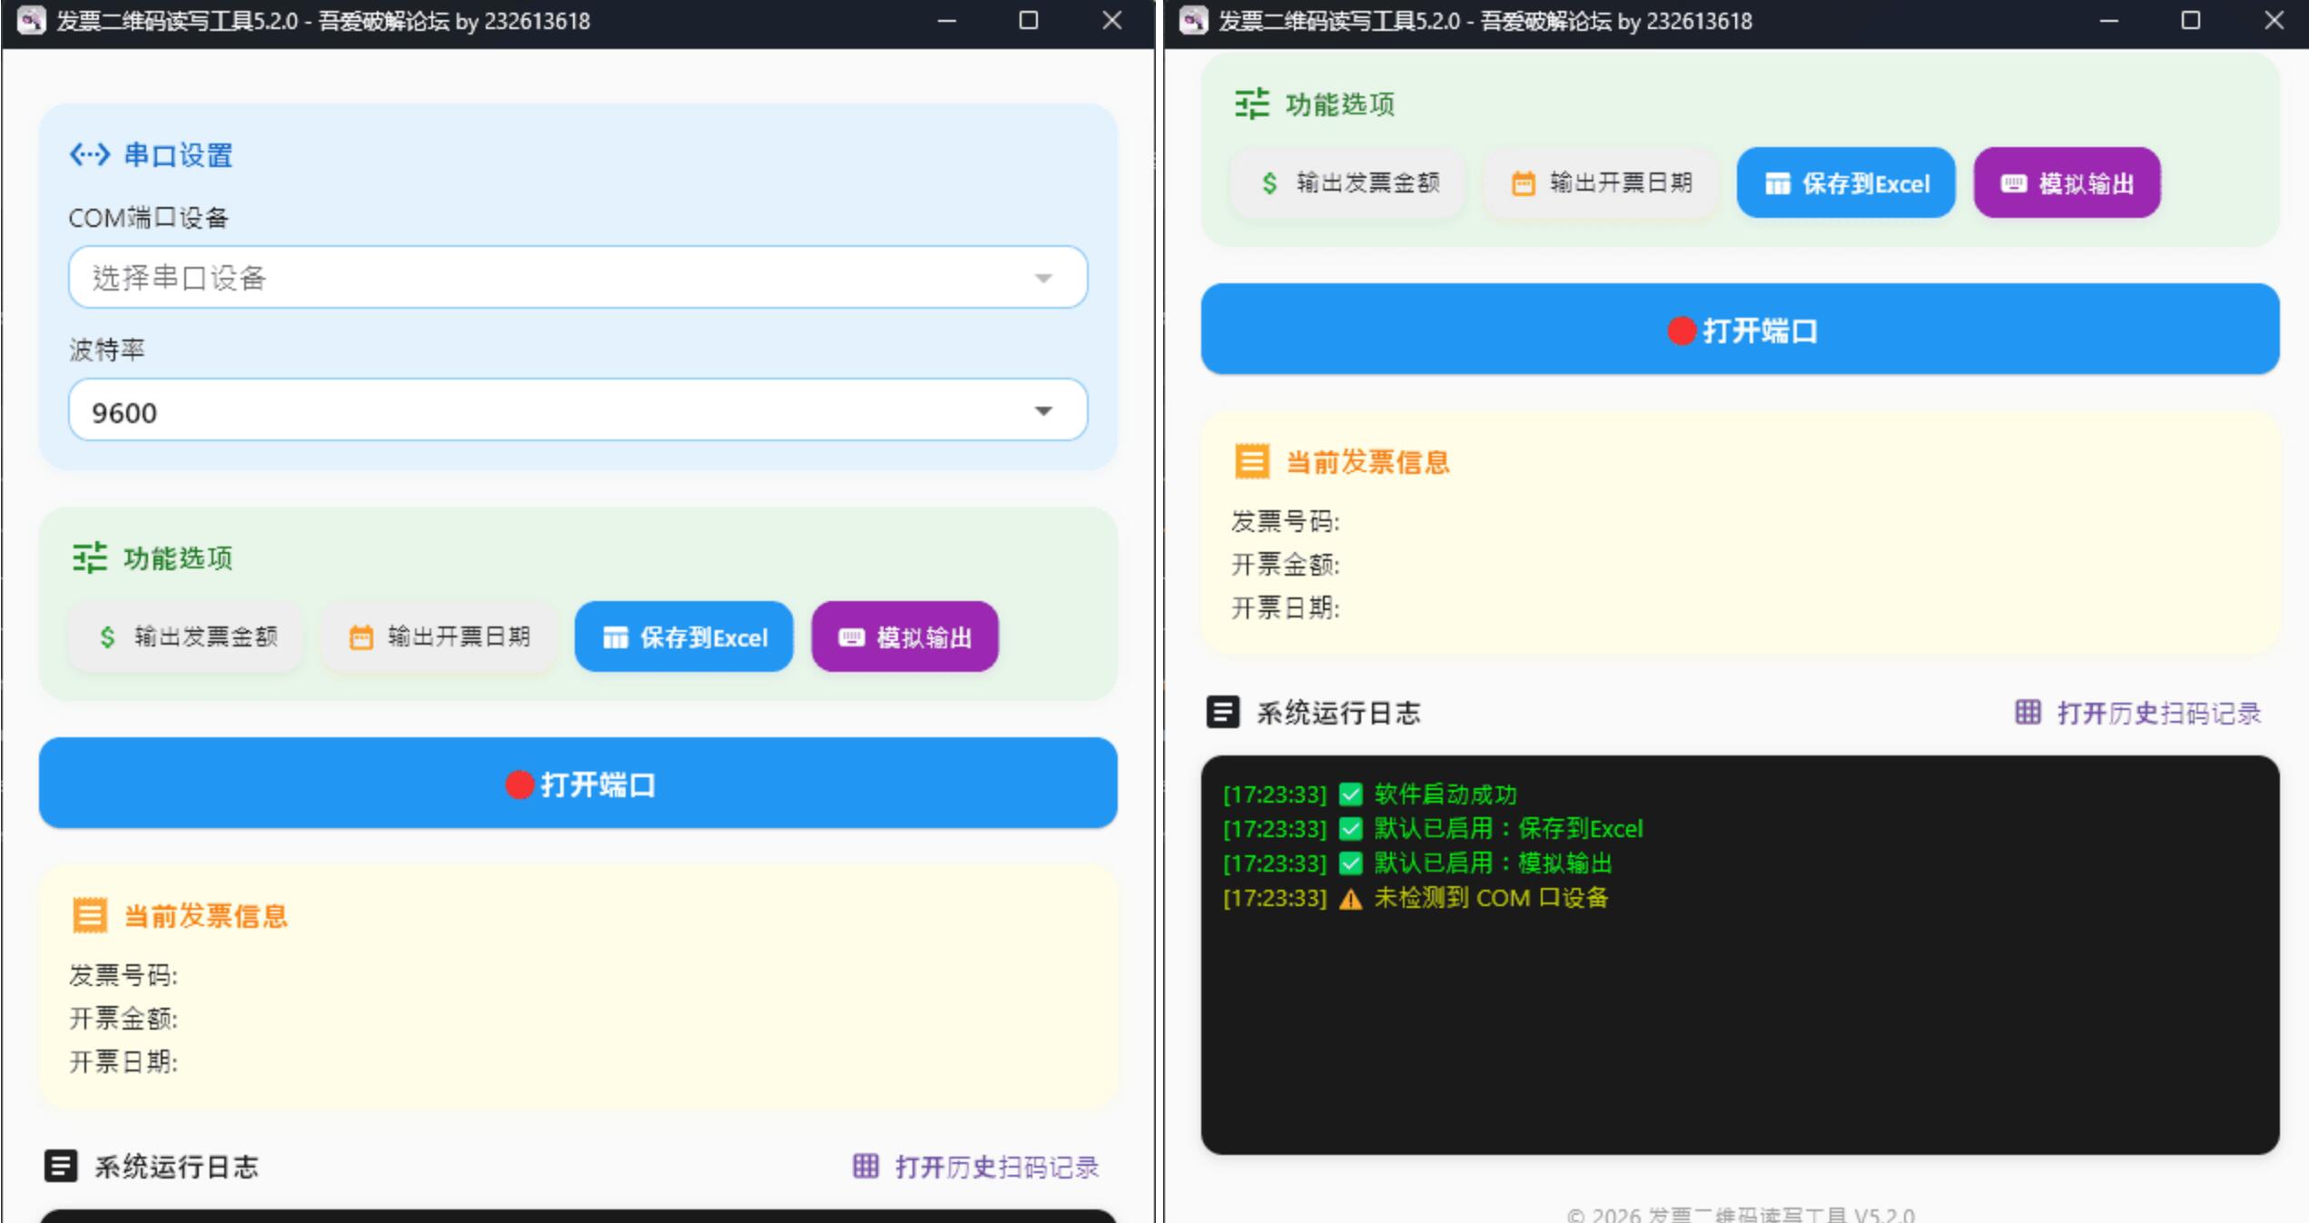
Task: Minimize the right window
Action: (2109, 20)
